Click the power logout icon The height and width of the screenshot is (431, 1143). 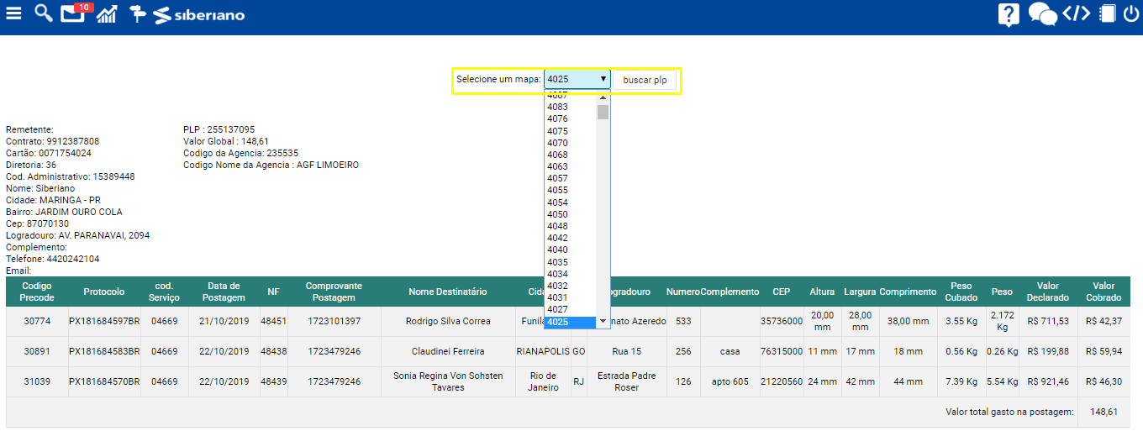coord(1130,13)
